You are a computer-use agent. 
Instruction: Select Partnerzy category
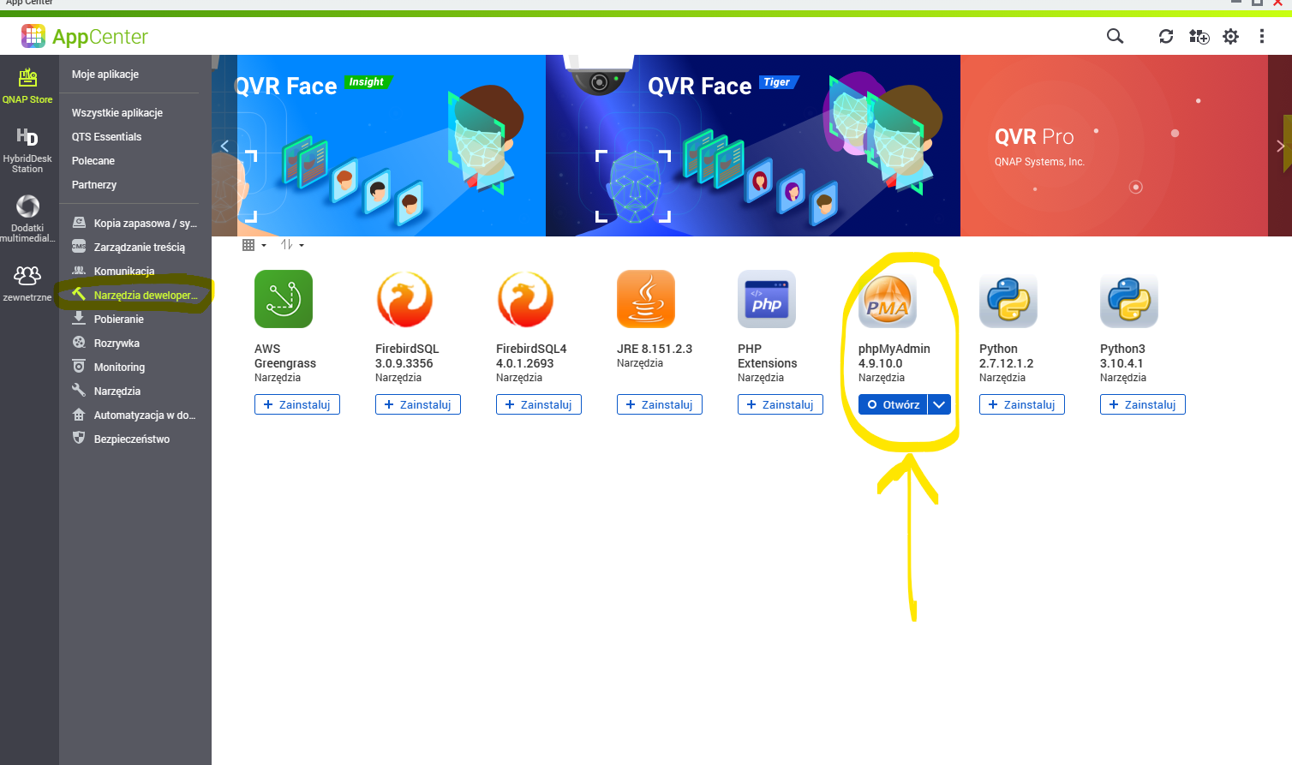[94, 185]
